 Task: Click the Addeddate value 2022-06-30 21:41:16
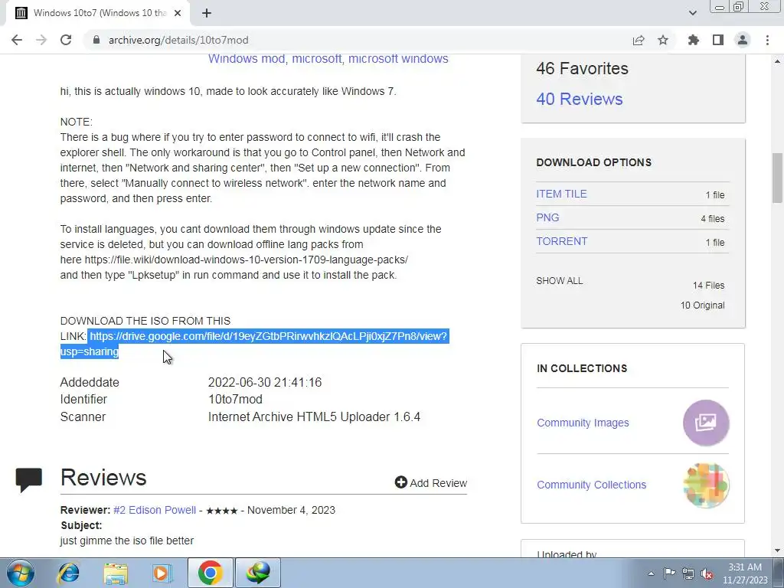pyautogui.click(x=264, y=383)
